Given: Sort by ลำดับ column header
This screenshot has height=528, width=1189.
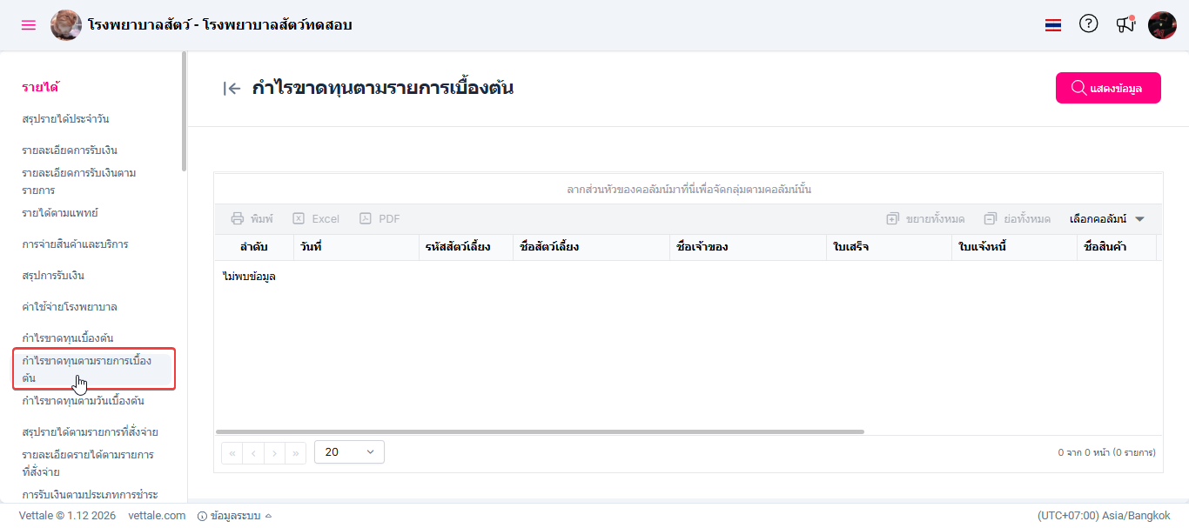Looking at the screenshot, I should click(254, 247).
